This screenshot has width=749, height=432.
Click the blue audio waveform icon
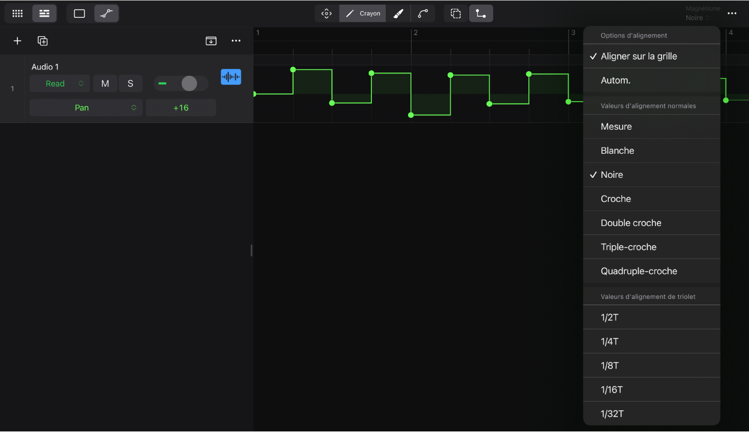point(231,77)
